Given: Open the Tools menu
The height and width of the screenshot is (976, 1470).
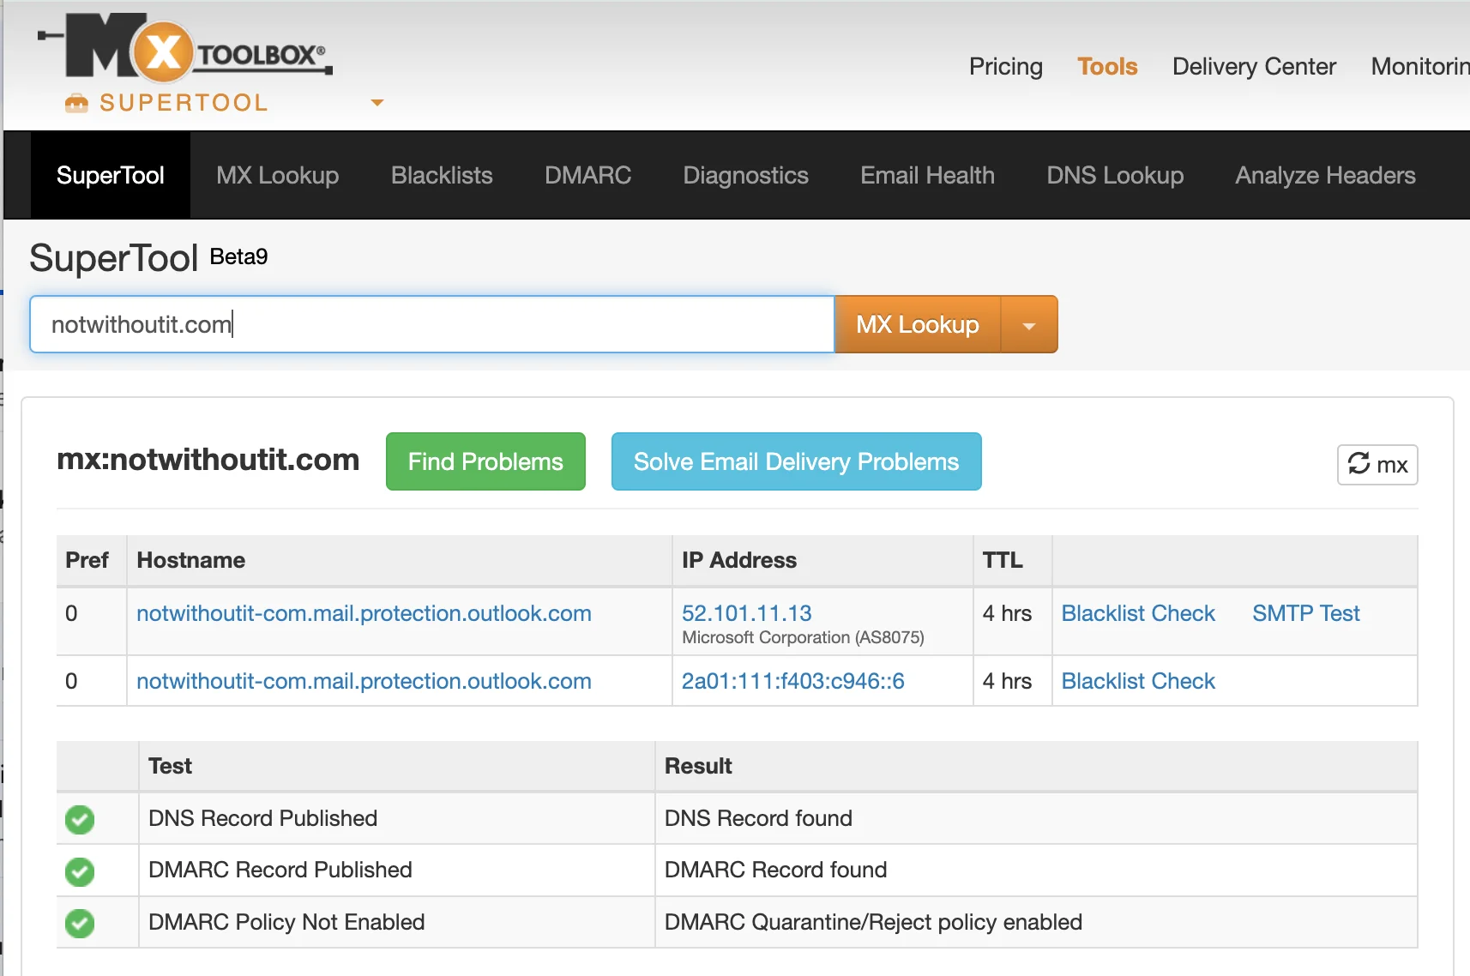Looking at the screenshot, I should click(1107, 66).
